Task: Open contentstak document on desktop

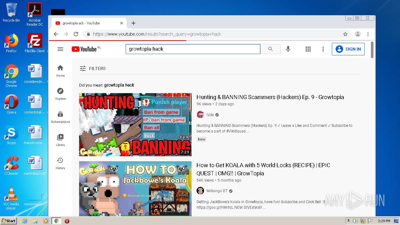Action: pyautogui.click(x=35, y=104)
